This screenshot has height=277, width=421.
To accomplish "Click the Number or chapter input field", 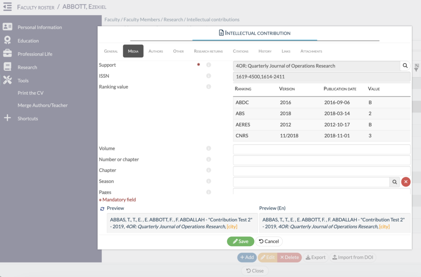I will coord(322,160).
